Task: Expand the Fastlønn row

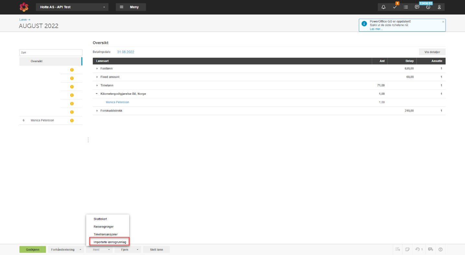Action: click(97, 69)
